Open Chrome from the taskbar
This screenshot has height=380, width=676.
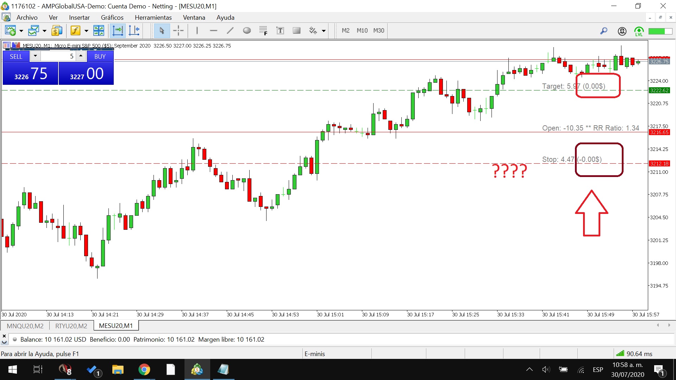[144, 369]
